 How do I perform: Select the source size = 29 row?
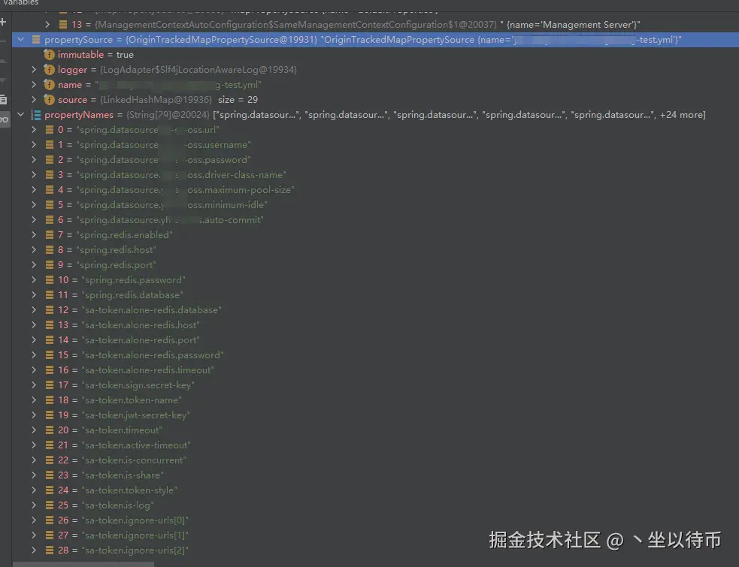coord(157,100)
